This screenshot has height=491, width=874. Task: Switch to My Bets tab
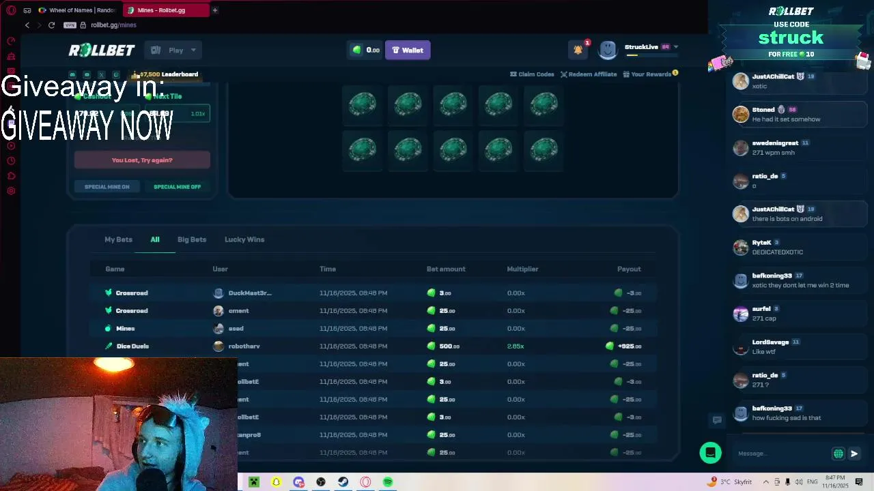[x=118, y=239]
